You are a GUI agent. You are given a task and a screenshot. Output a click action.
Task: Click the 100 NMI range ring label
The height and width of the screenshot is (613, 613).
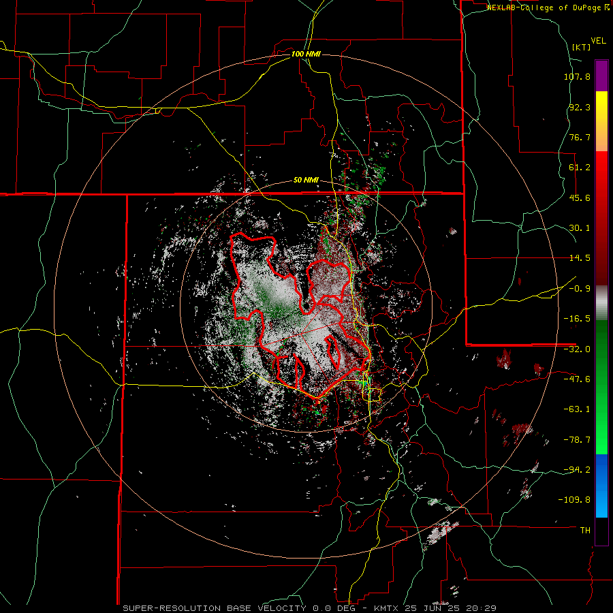point(306,54)
